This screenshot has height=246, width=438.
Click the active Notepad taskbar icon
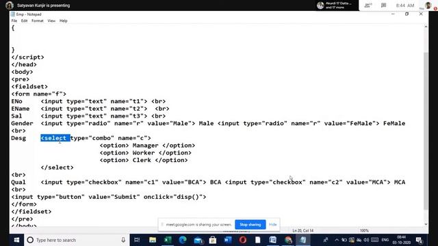tap(303, 240)
